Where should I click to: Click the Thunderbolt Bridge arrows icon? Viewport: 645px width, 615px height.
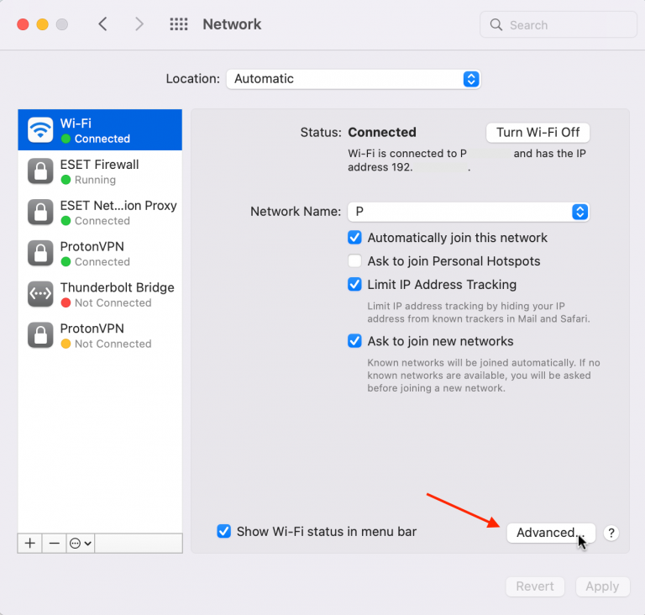[x=40, y=294]
